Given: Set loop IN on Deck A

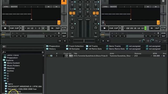Looking at the screenshot, I should tap(52, 28).
